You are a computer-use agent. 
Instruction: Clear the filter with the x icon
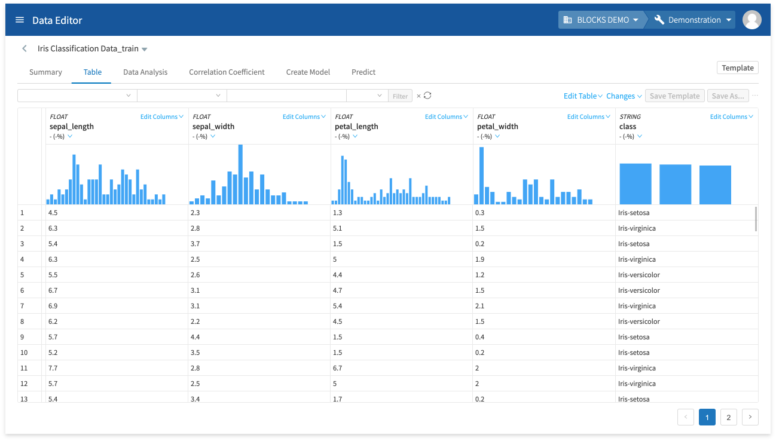tap(418, 96)
